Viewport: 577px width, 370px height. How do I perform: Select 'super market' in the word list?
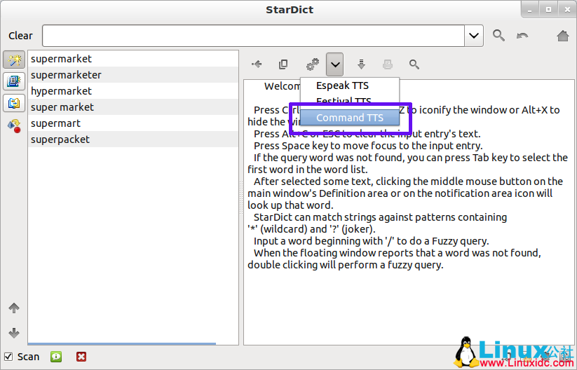(133, 107)
